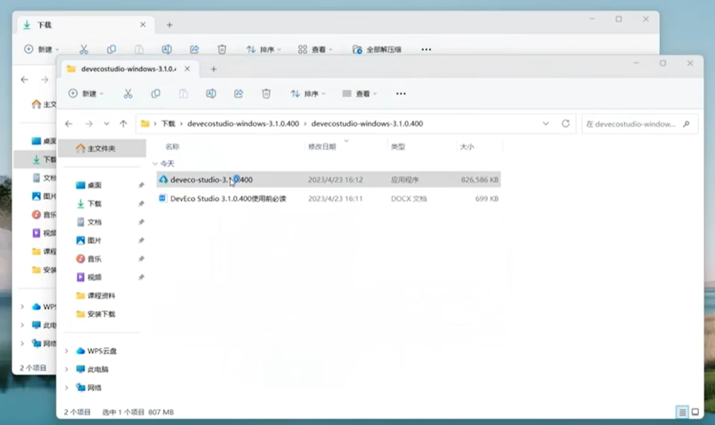
Task: Close the devecostudio-windows tab
Action: [187, 69]
